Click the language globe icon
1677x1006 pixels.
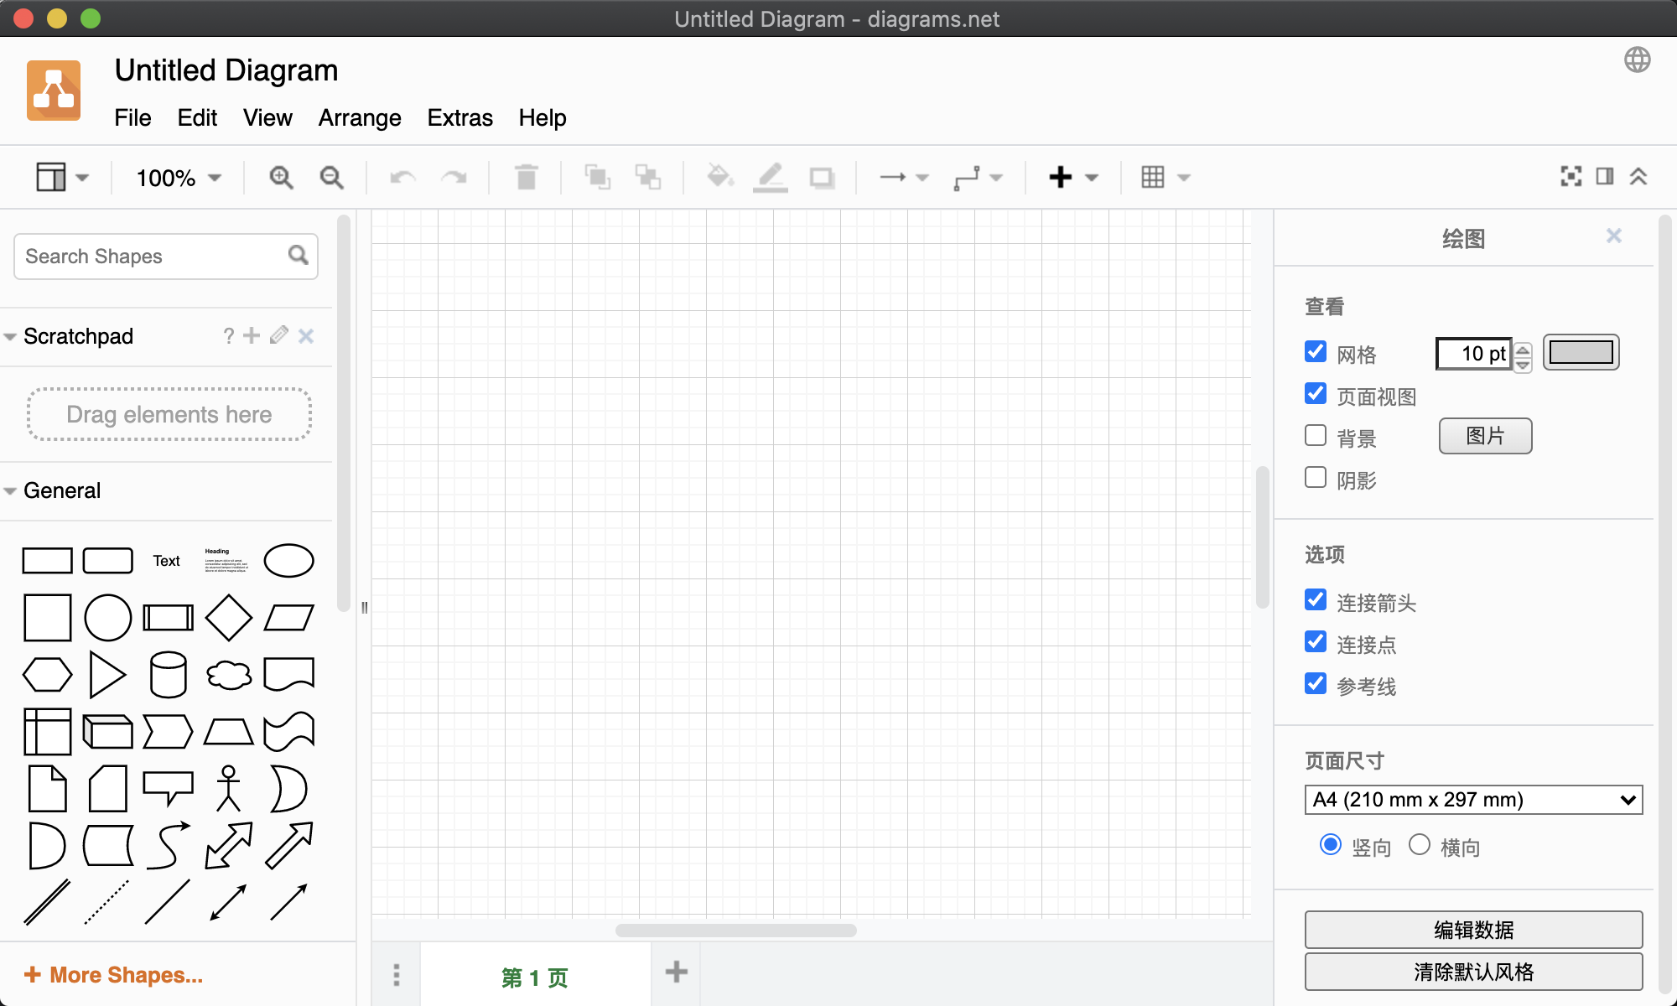(1637, 60)
